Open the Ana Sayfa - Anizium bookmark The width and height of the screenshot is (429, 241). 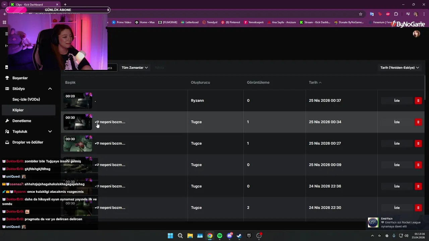coord(282,22)
